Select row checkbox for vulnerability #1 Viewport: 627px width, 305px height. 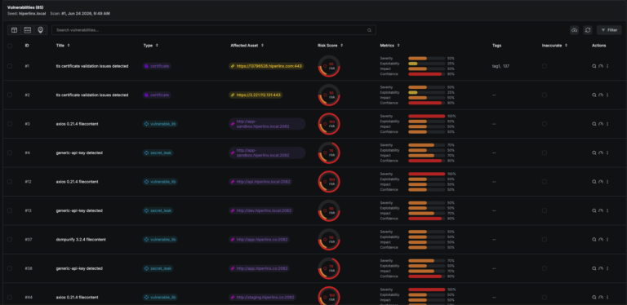point(10,66)
